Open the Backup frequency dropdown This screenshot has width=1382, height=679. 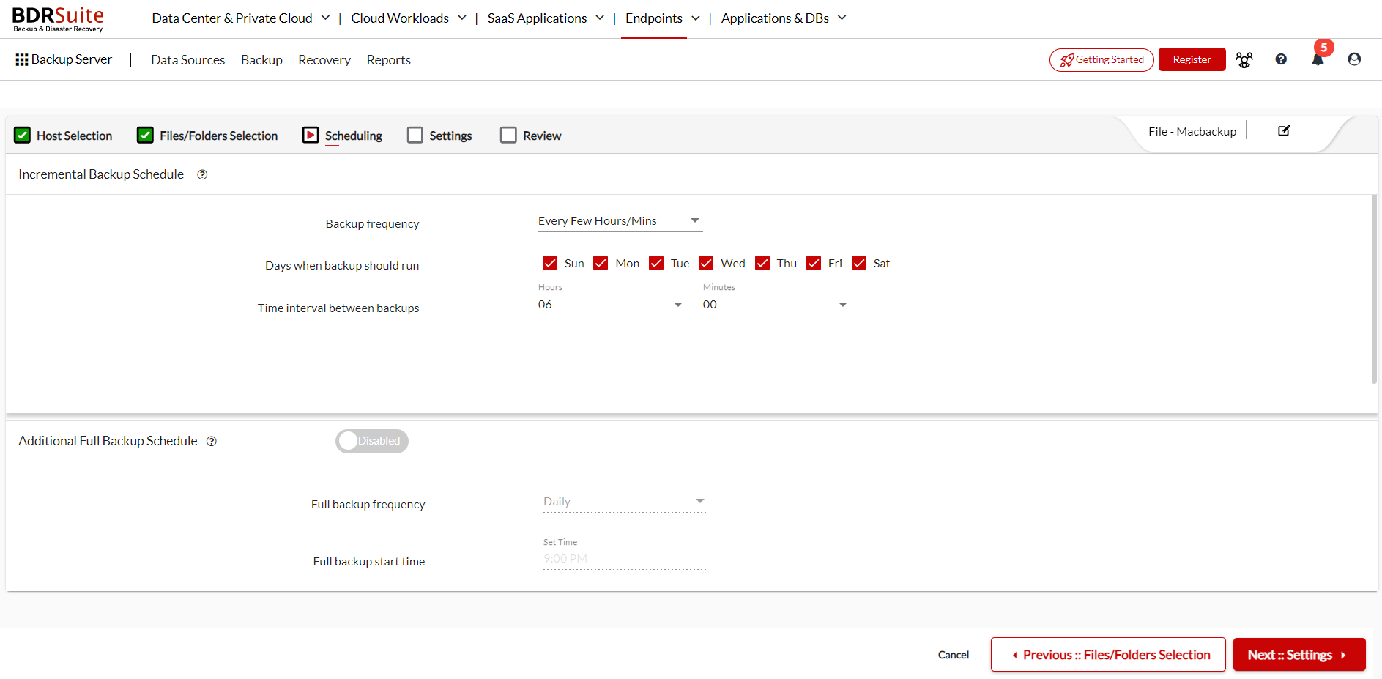coord(620,221)
